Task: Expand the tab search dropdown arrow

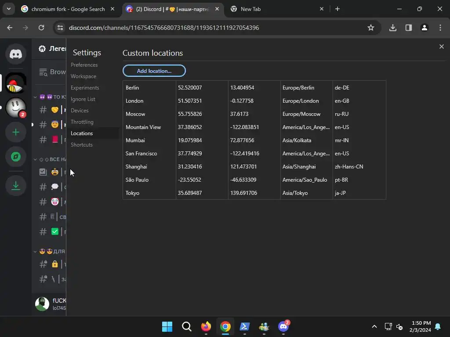Action: tap(9, 9)
